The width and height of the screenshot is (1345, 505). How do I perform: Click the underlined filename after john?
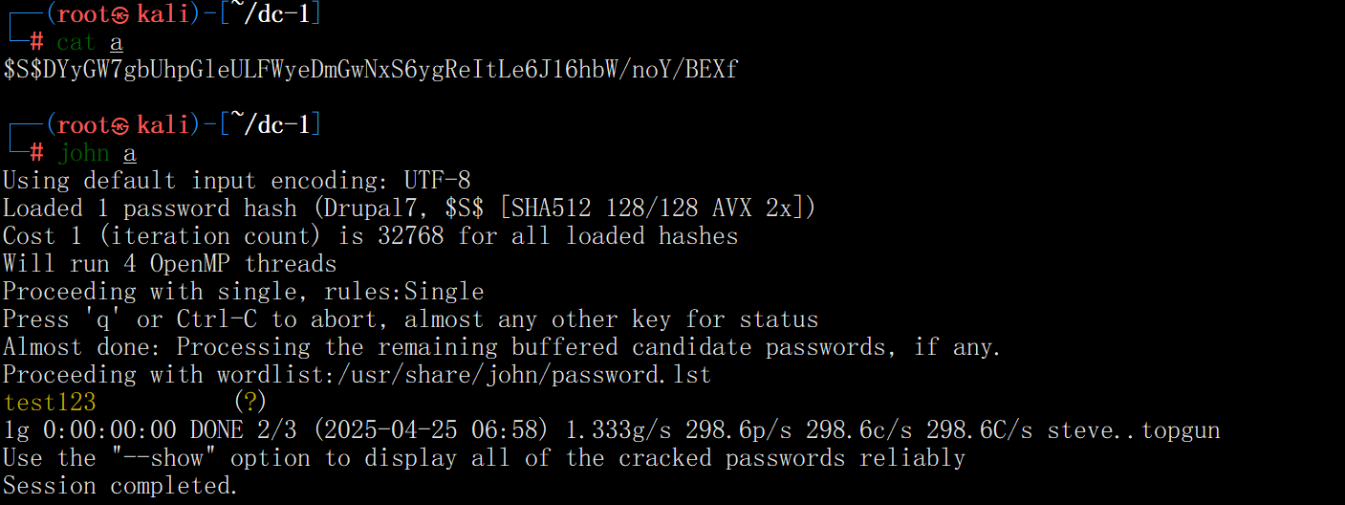pyautogui.click(x=130, y=153)
